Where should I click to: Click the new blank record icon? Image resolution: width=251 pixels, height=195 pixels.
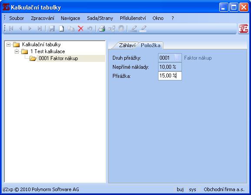click(62, 29)
